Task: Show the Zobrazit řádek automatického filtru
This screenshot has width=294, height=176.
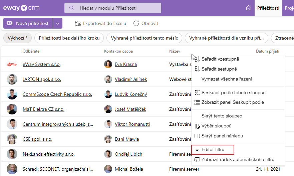Action: click(238, 159)
